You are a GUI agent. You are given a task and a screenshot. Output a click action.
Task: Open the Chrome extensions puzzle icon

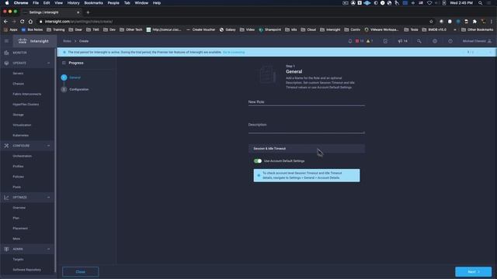tap(474, 22)
